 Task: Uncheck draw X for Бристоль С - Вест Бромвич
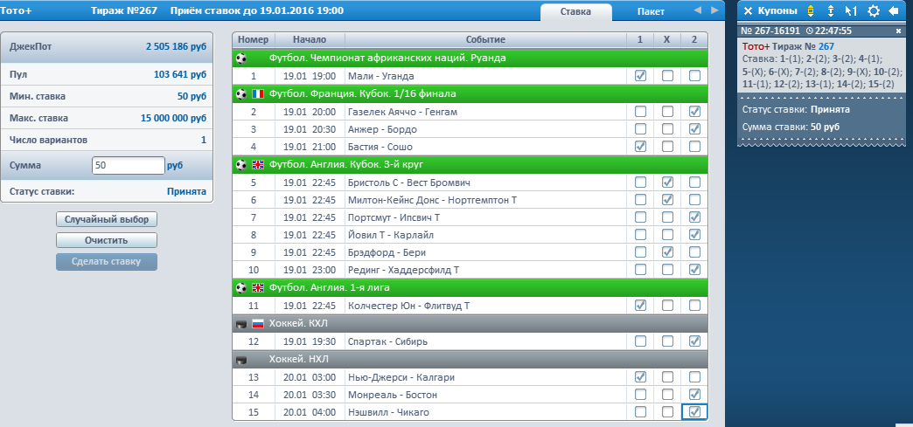(x=667, y=183)
